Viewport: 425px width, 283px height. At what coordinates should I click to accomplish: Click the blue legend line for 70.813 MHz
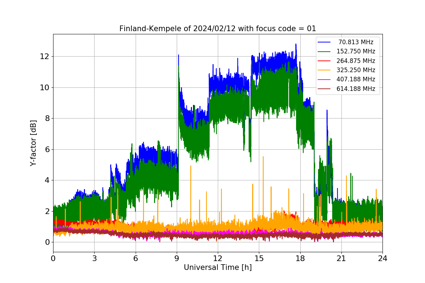point(324,42)
